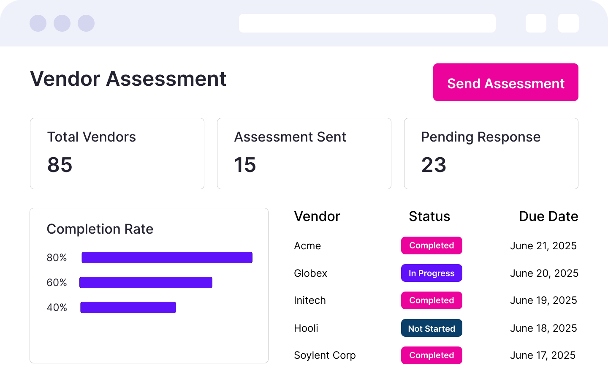The height and width of the screenshot is (390, 608).
Task: Select the Globex due date June 20, 2025
Action: [x=544, y=273]
